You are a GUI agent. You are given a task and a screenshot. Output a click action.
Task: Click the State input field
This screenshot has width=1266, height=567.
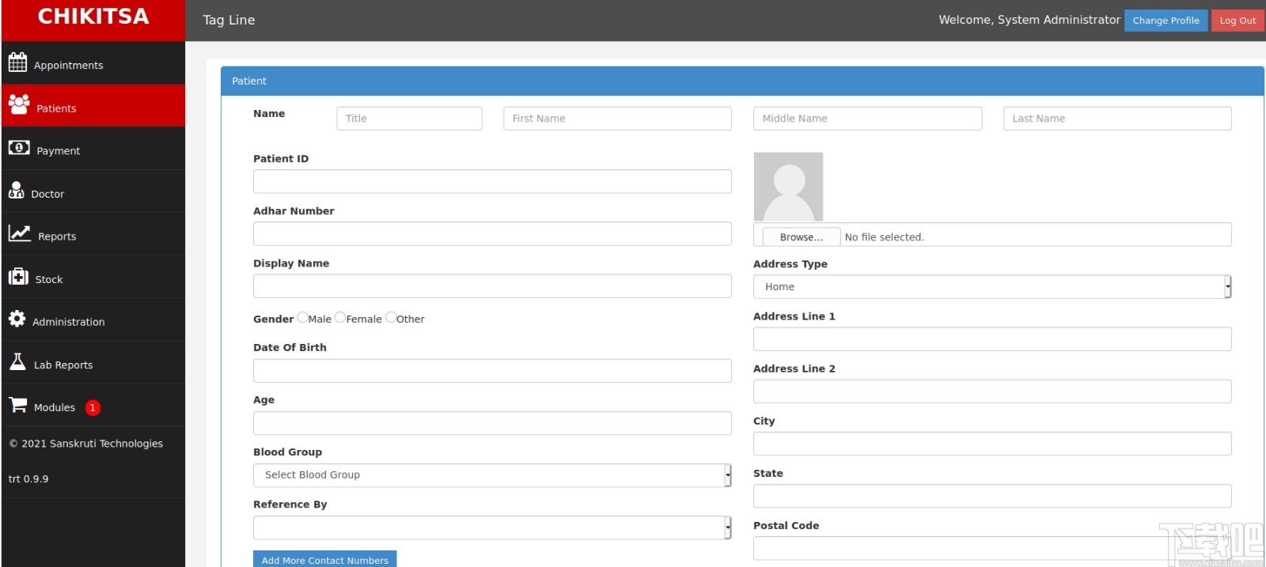click(992, 496)
